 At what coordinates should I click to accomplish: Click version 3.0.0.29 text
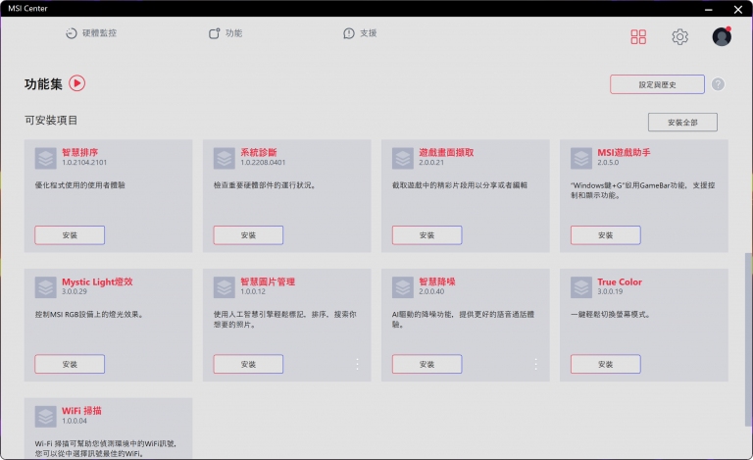point(74,291)
